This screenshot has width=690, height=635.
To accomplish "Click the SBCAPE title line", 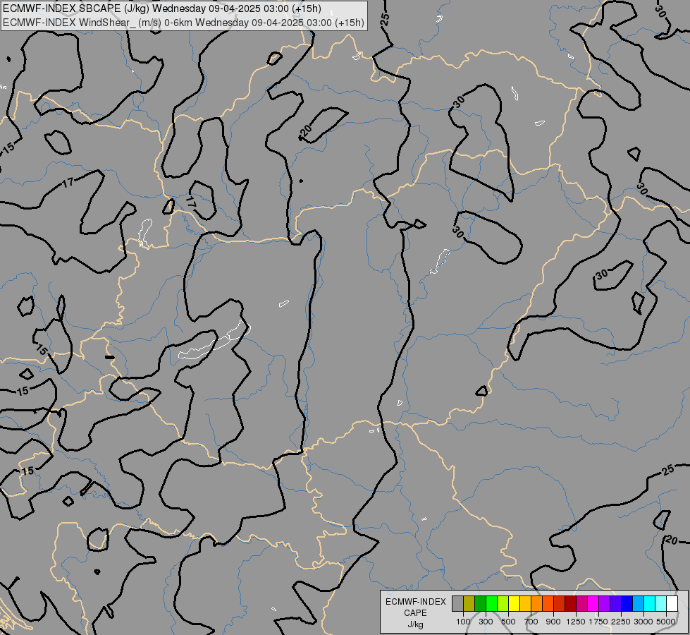I will click(x=162, y=8).
